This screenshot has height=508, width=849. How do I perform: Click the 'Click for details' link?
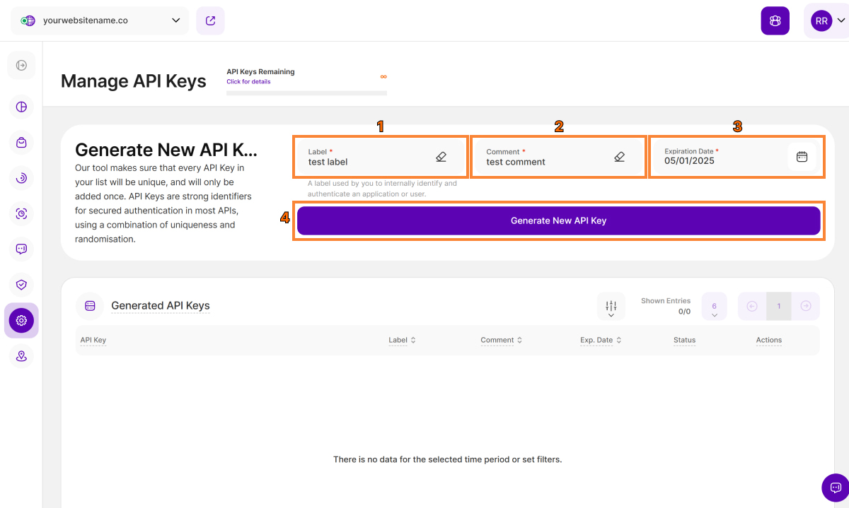click(x=248, y=82)
